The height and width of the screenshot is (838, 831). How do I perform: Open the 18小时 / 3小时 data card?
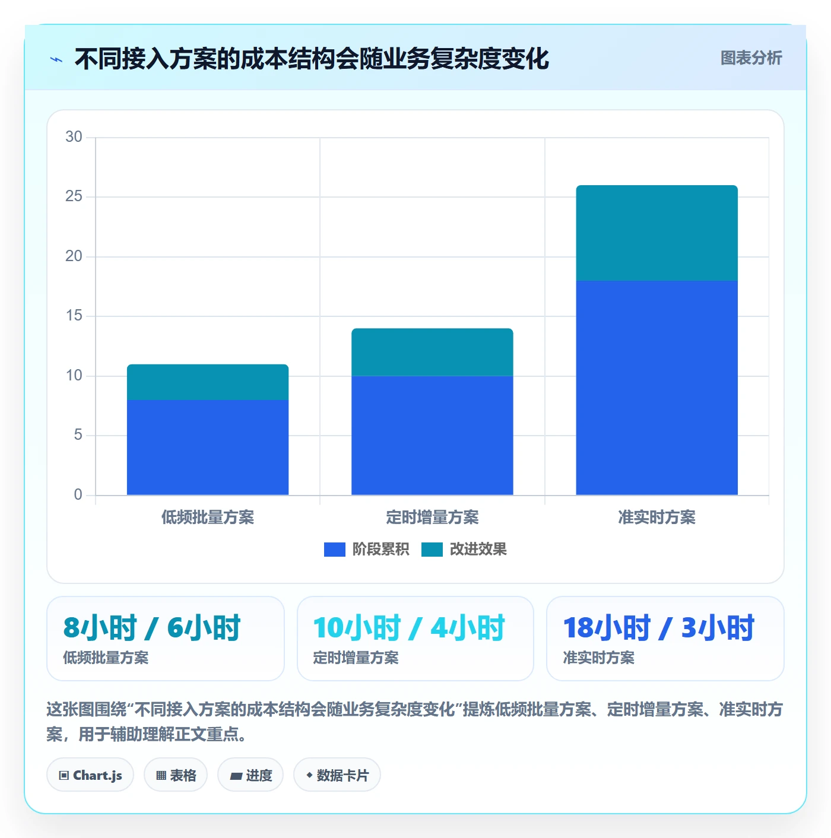point(665,639)
